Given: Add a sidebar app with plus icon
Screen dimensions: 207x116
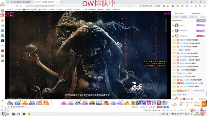Looking at the screenshot, I should 2,101.
